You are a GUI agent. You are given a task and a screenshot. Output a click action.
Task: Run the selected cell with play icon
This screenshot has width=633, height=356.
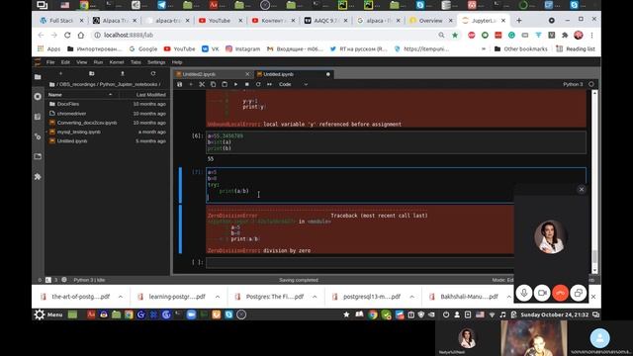[x=235, y=84]
